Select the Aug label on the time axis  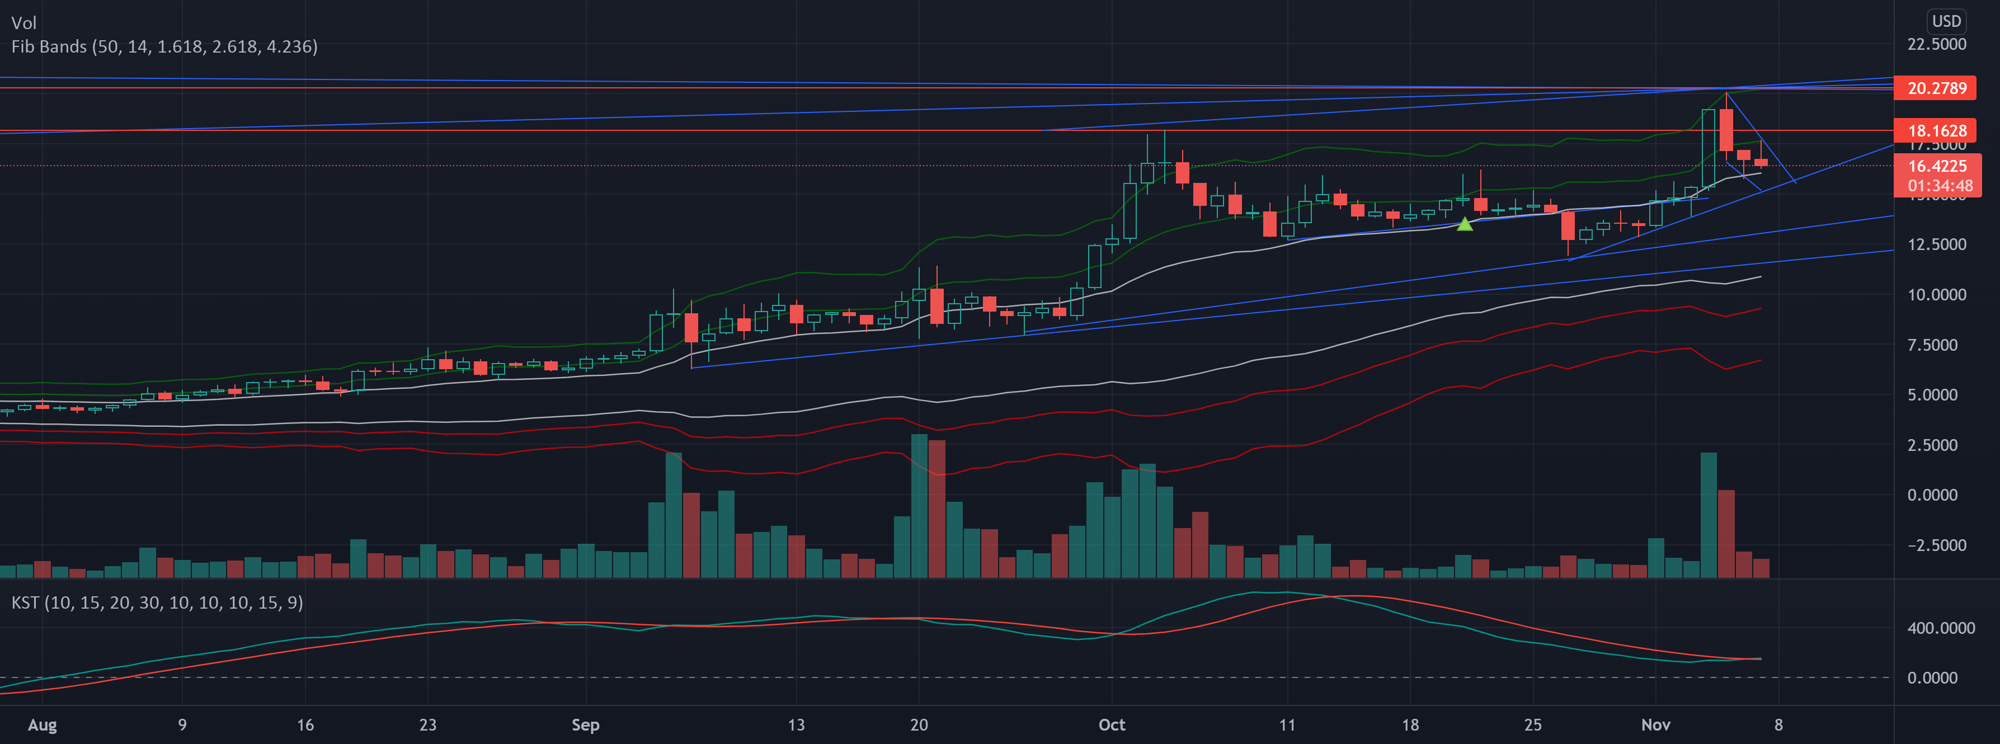tap(42, 724)
